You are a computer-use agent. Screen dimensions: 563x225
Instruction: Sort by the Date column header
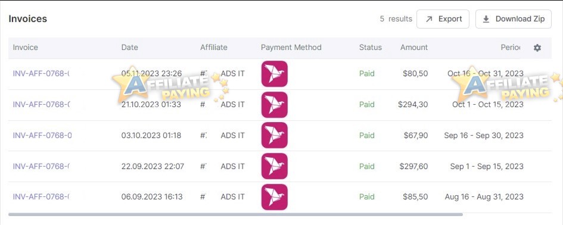(130, 48)
